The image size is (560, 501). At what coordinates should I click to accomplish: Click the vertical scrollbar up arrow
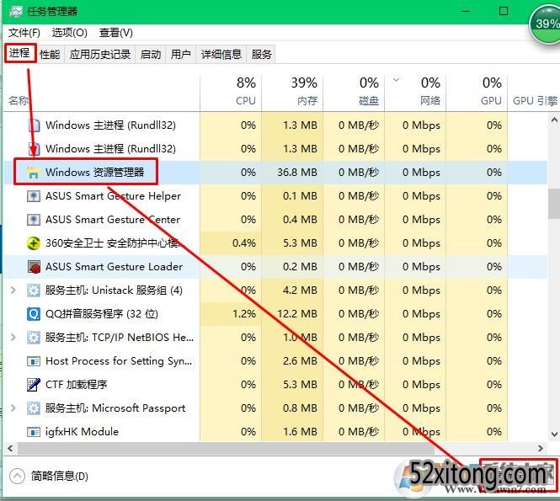(x=554, y=120)
